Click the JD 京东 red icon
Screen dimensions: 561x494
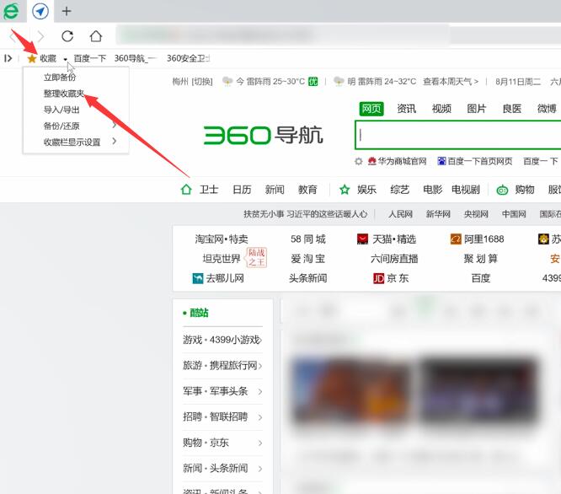pyautogui.click(x=378, y=278)
